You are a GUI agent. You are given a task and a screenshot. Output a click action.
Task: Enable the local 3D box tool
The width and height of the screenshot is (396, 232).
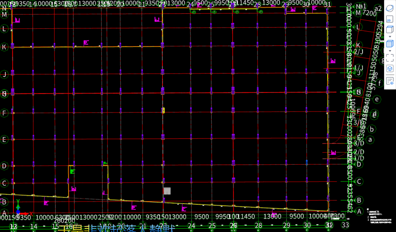point(390,68)
